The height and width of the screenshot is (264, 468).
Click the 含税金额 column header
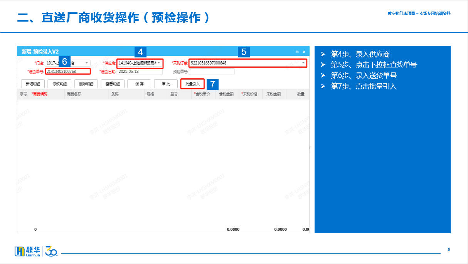coord(227,94)
